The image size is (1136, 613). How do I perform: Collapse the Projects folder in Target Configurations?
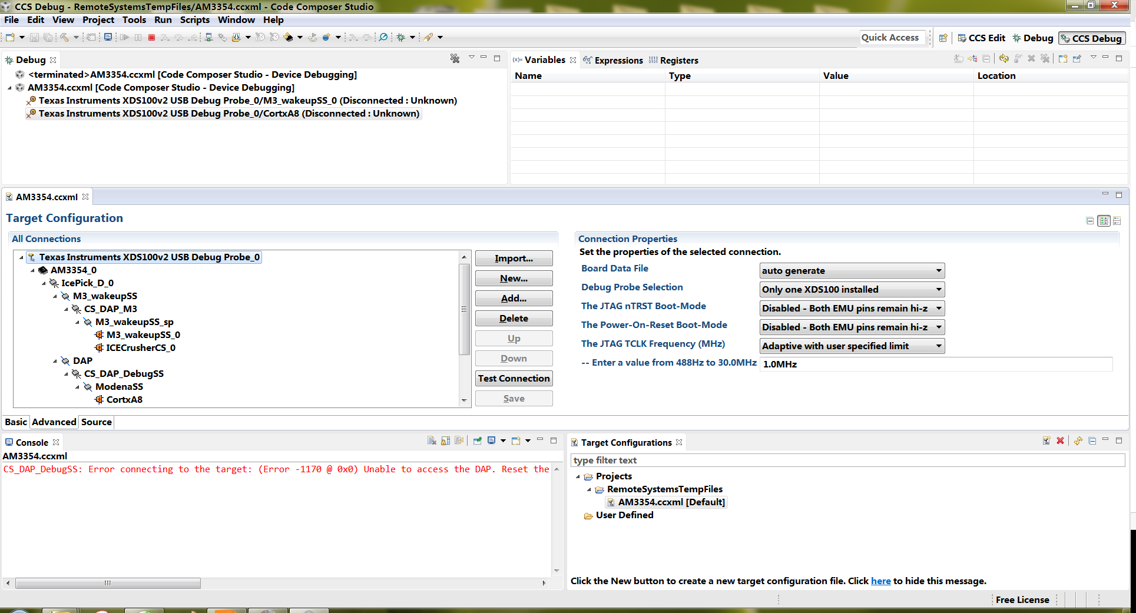click(578, 476)
